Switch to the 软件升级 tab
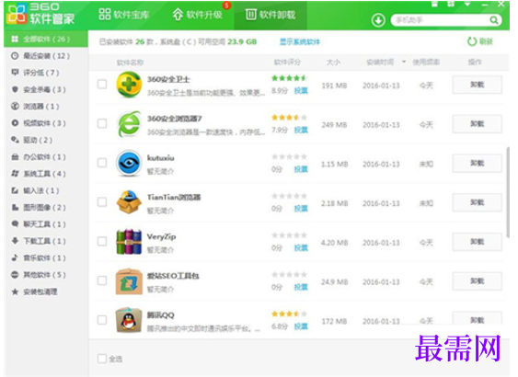This screenshot has width=518, height=377. (x=197, y=15)
